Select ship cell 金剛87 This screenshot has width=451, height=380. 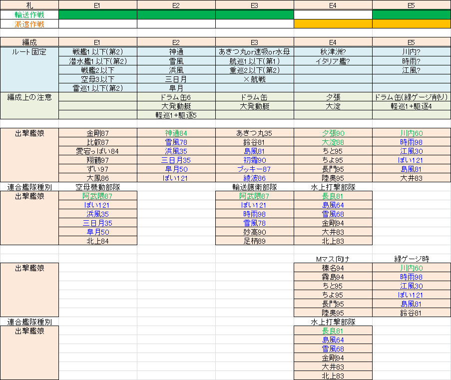98,133
